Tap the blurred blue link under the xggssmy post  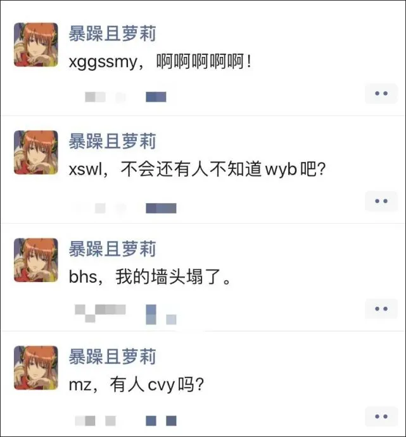tap(156, 97)
